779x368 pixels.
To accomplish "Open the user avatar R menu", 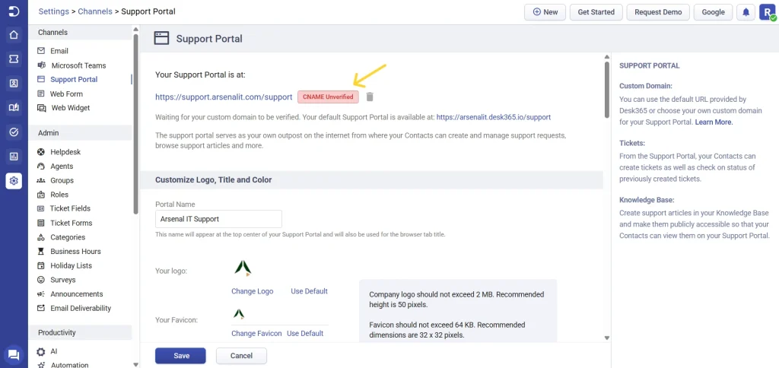I will pyautogui.click(x=768, y=12).
